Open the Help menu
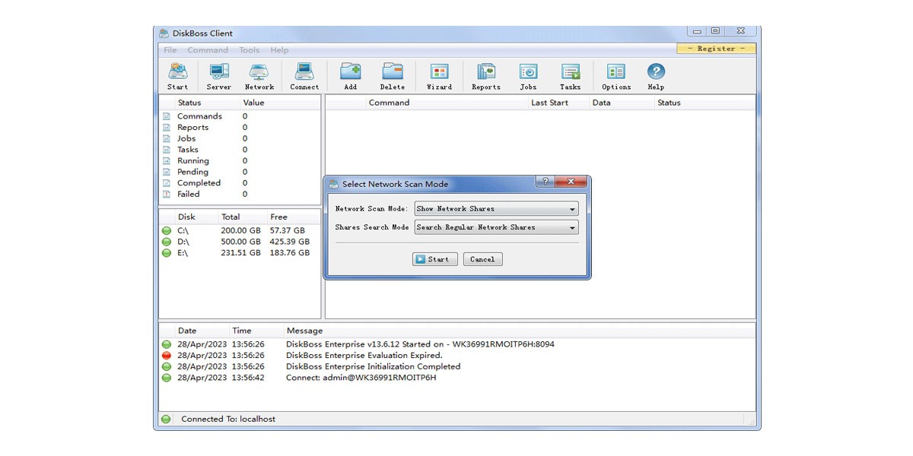Viewport: 913px width, 456px height. tap(279, 50)
